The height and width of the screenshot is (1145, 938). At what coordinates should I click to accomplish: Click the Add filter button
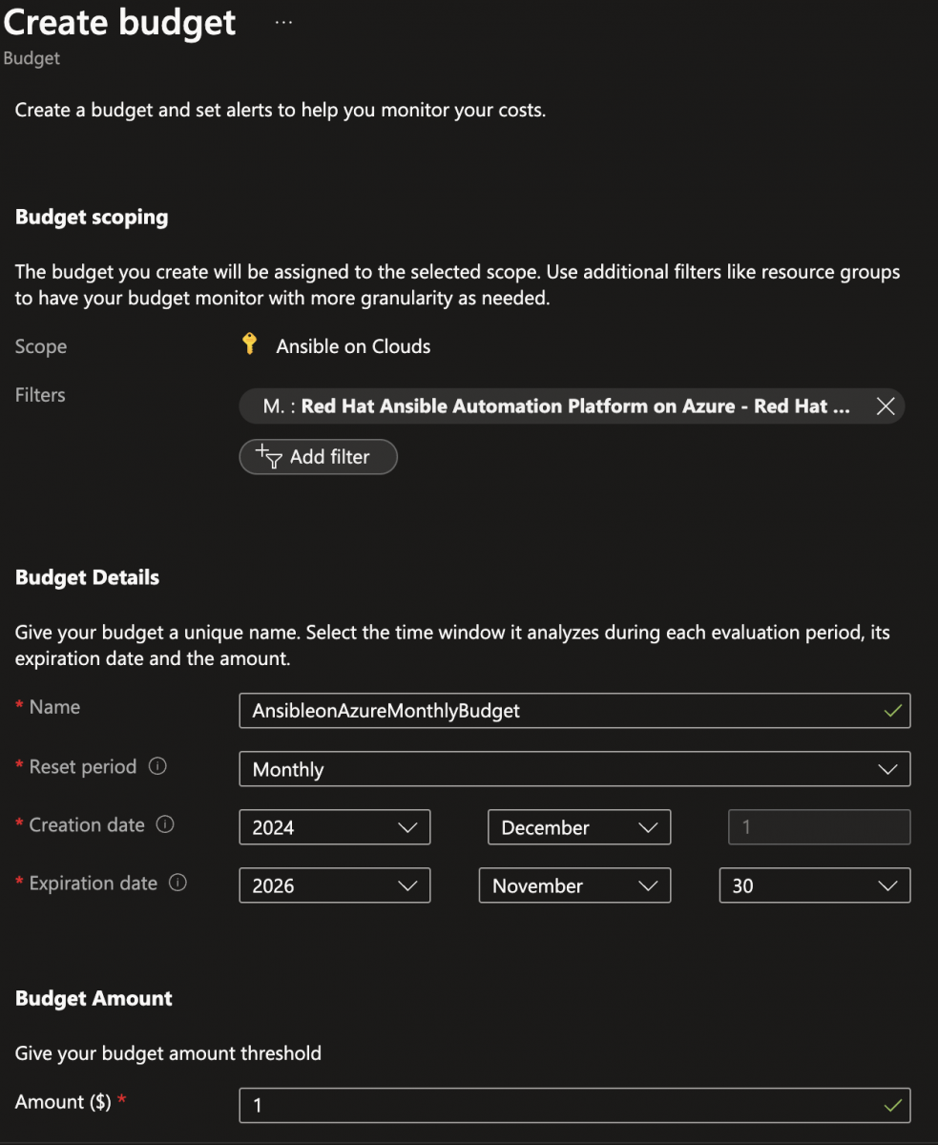pos(318,457)
